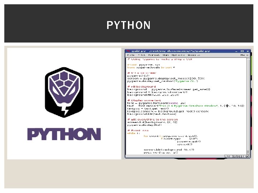Click the editor's vertical scrollbar track
This screenshot has height=193, width=258.
click(248, 106)
